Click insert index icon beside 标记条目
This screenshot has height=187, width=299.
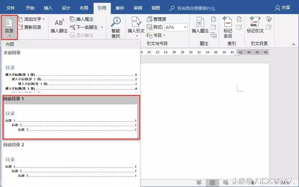coord(239,19)
